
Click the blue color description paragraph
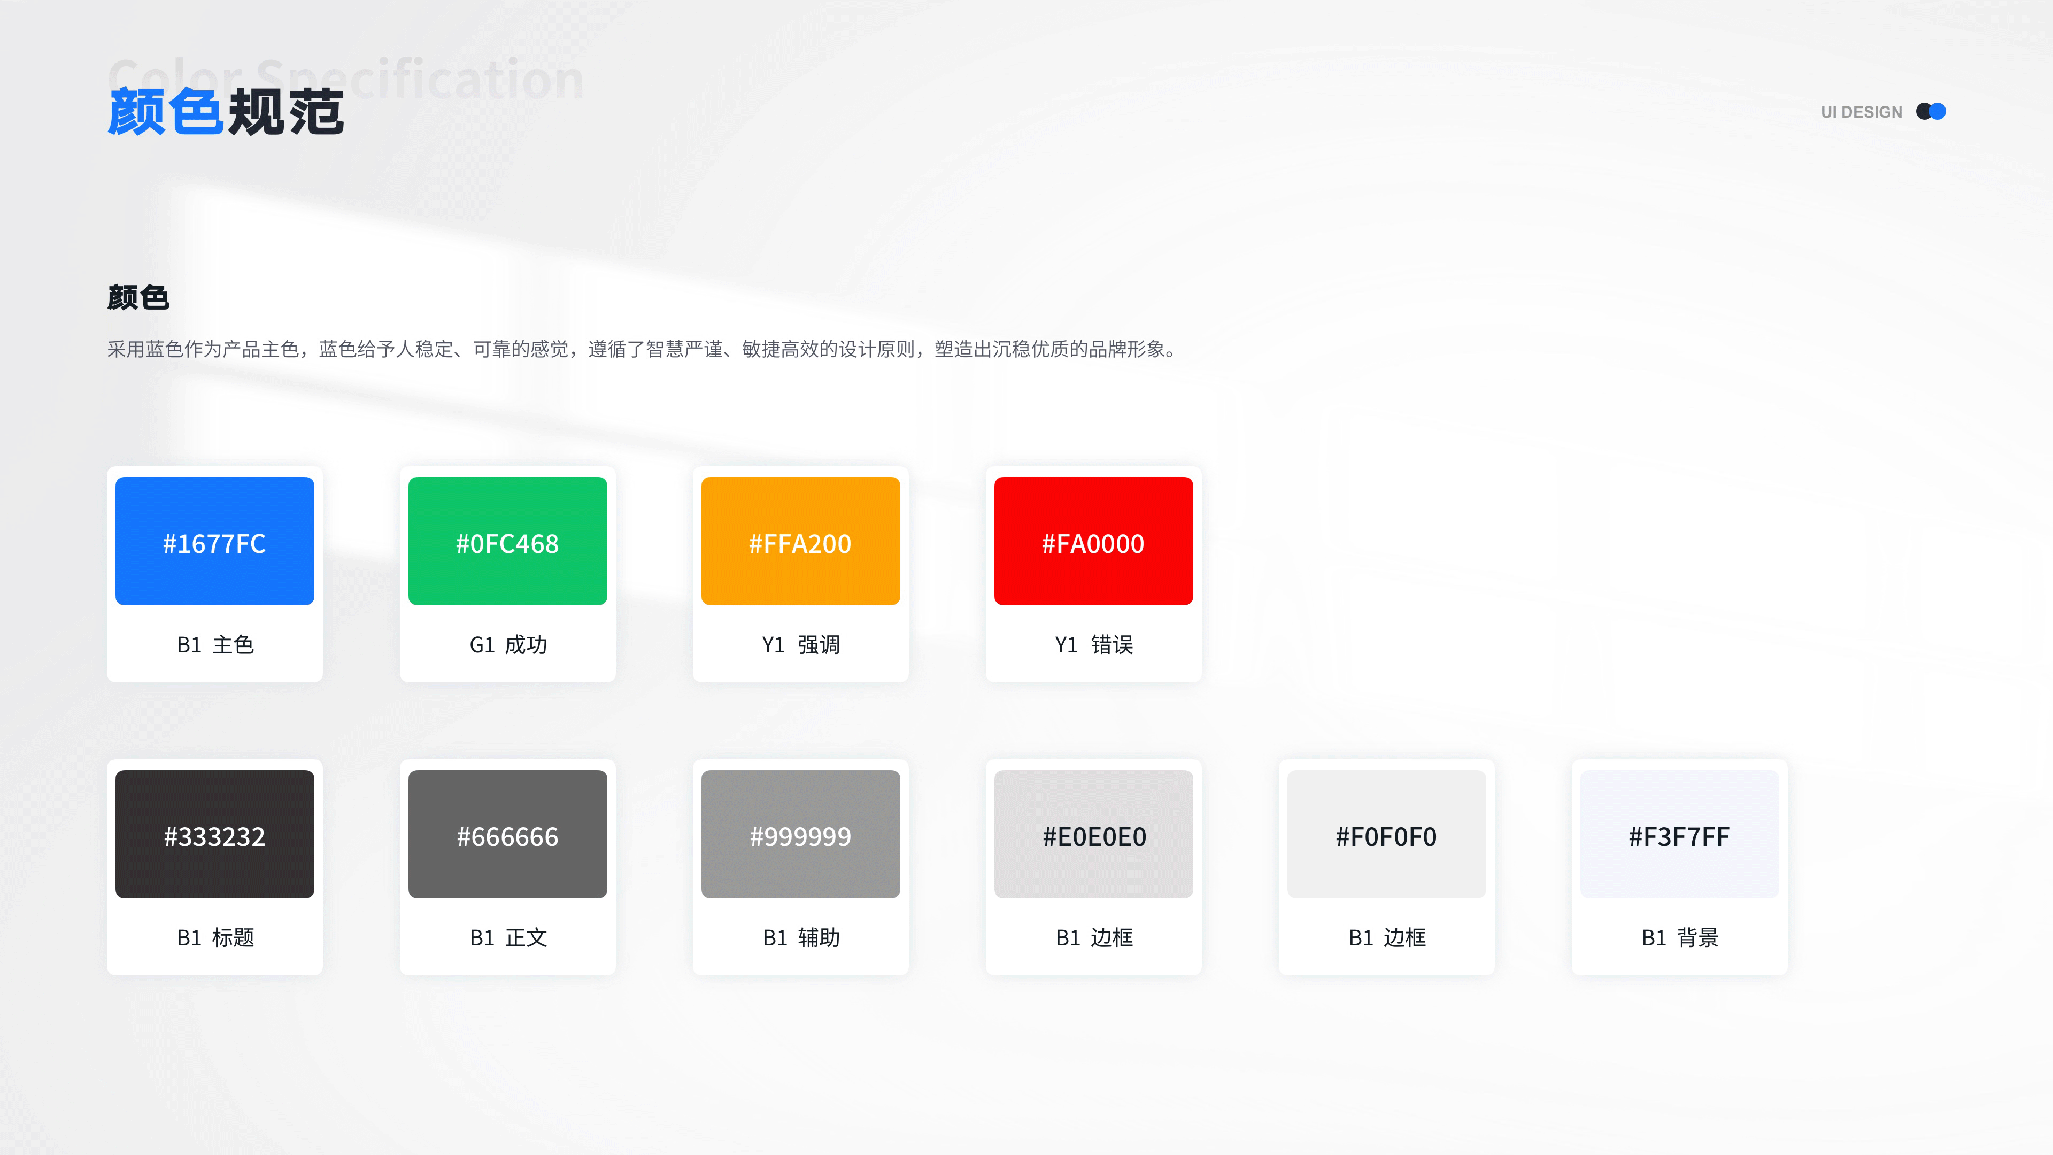(642, 349)
